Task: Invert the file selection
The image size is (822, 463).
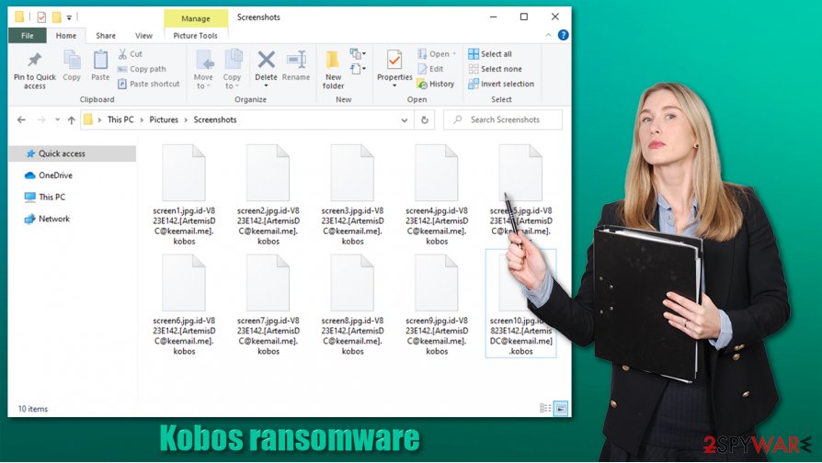Action: [x=501, y=84]
